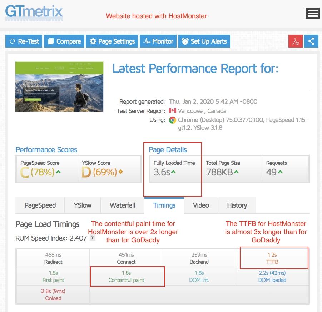Download the report as PDF
The height and width of the screenshot is (312, 322).
tap(295, 41)
